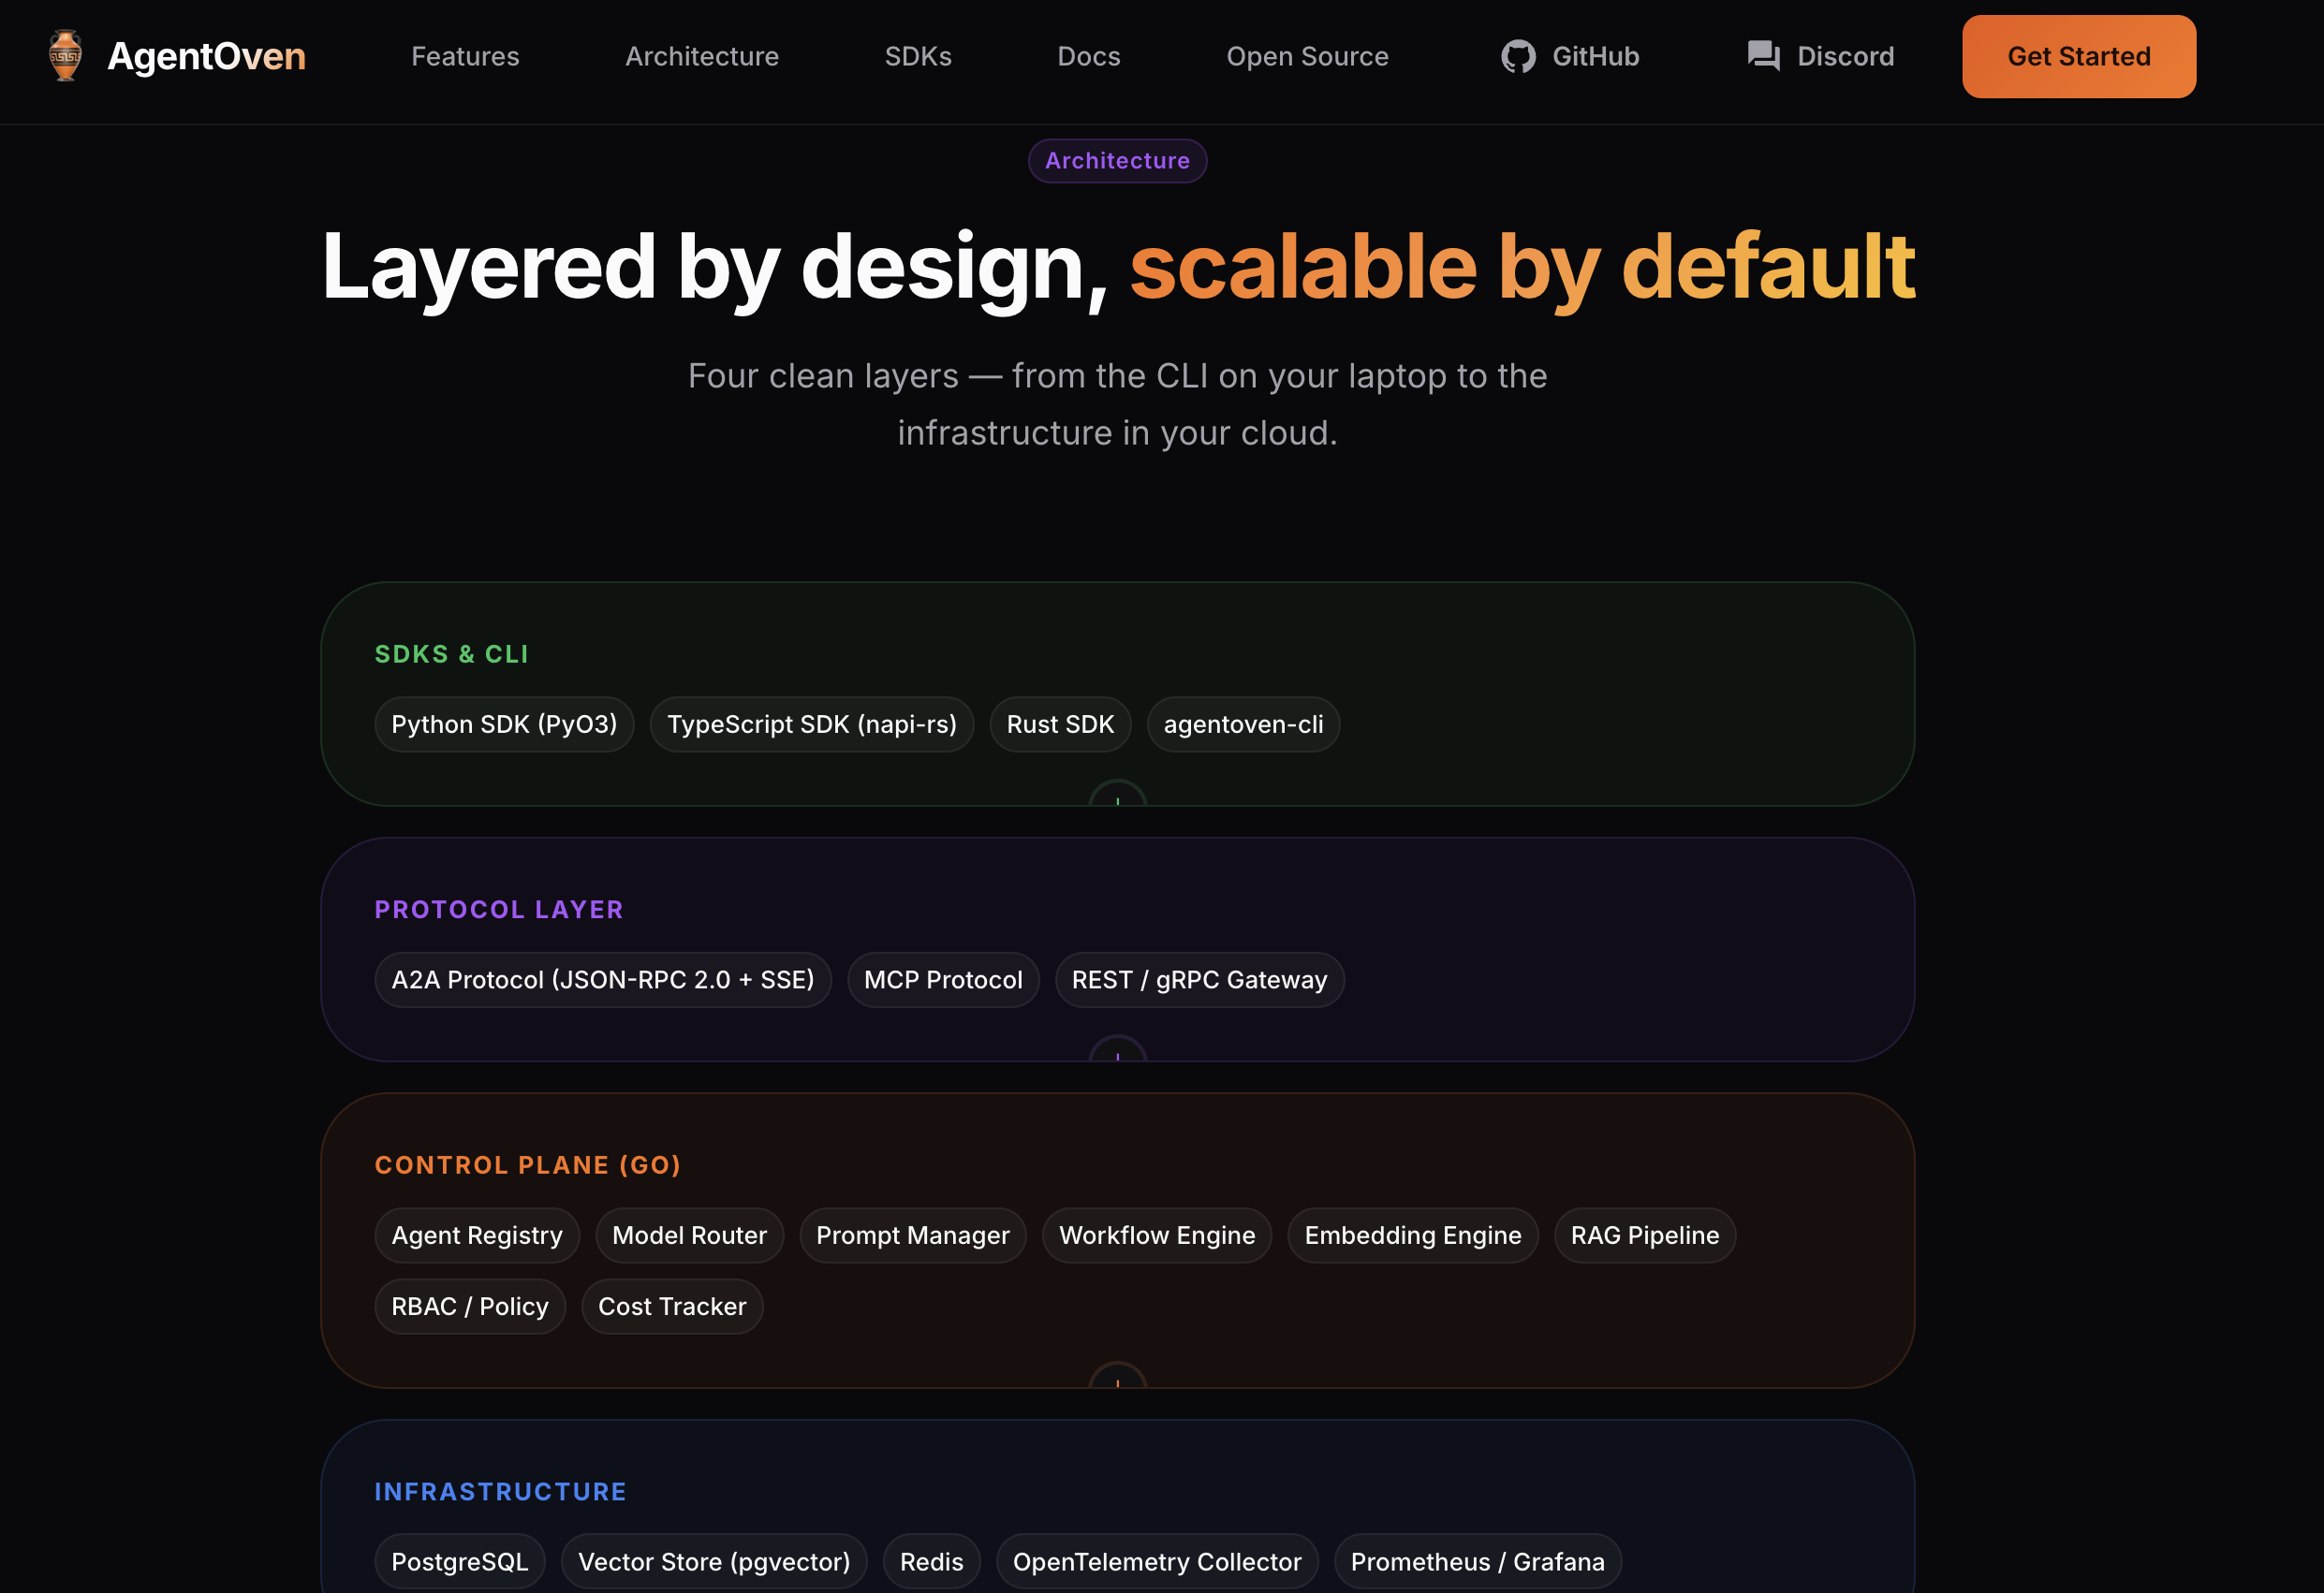
Task: Select the agentoven-cli chip
Action: 1242,724
